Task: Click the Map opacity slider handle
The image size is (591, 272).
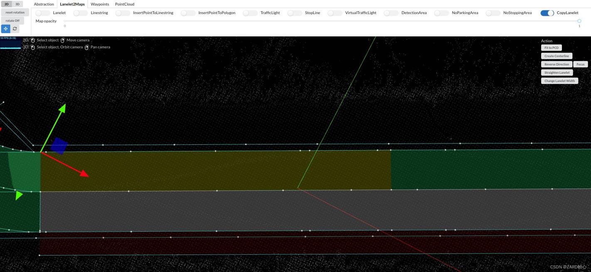Action: click(579, 21)
